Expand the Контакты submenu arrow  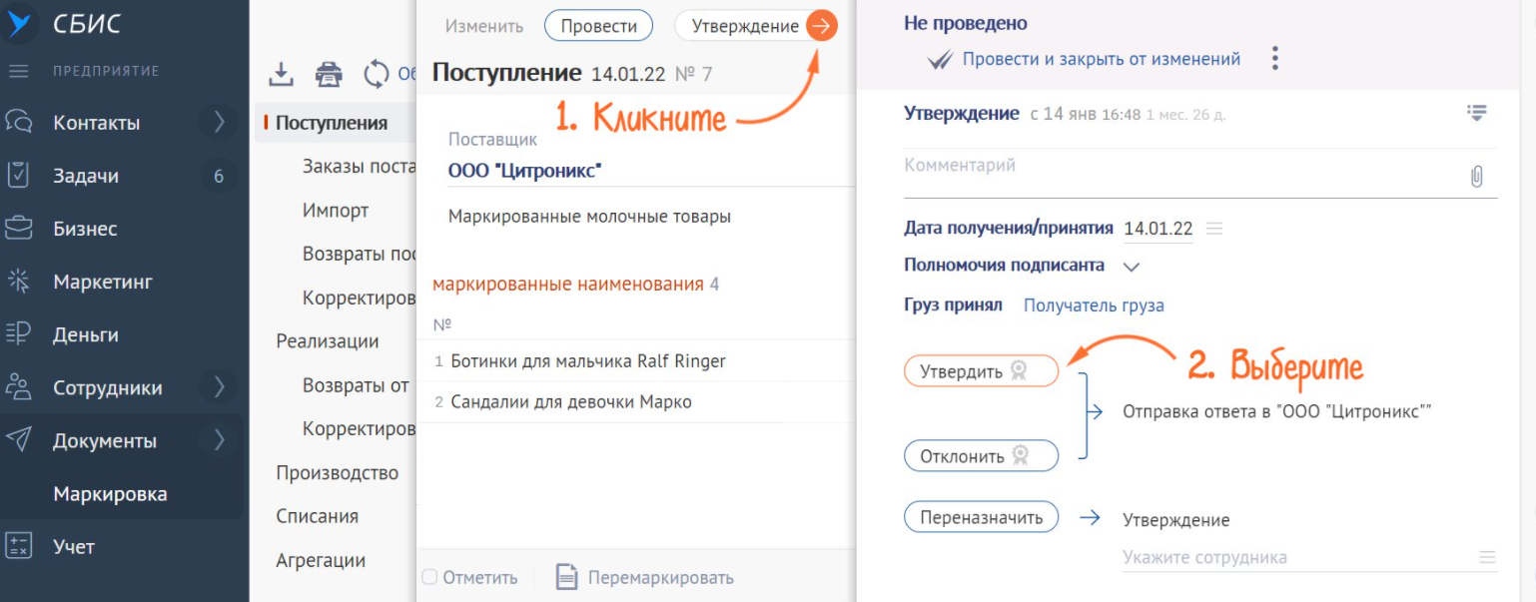click(x=219, y=123)
